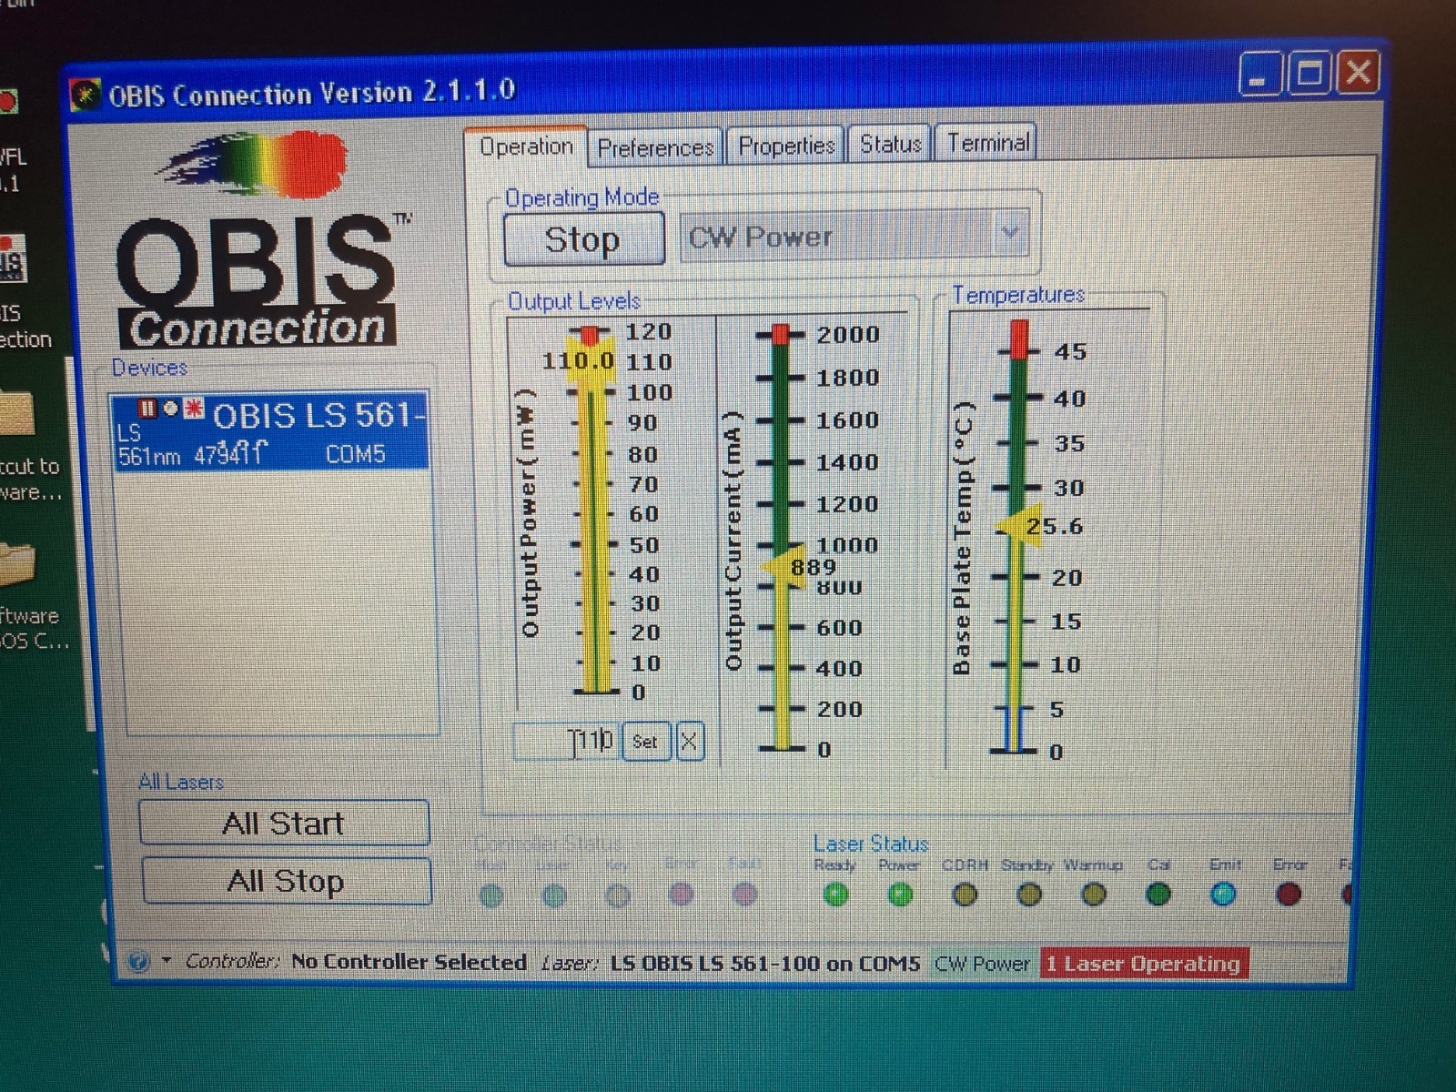Click the OBIS Connection title bar app icon
Viewport: 1456px width, 1092px height.
tap(86, 95)
